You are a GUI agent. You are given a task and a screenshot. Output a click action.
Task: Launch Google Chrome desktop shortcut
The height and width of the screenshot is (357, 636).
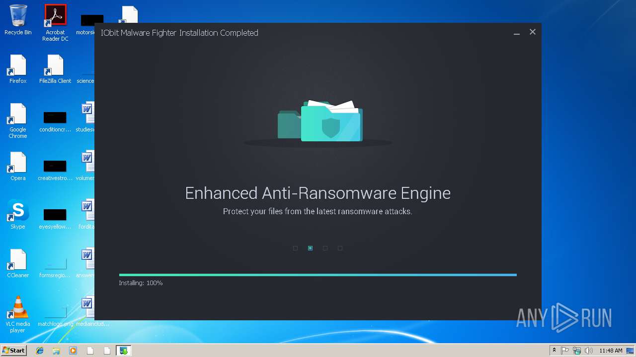pyautogui.click(x=18, y=121)
